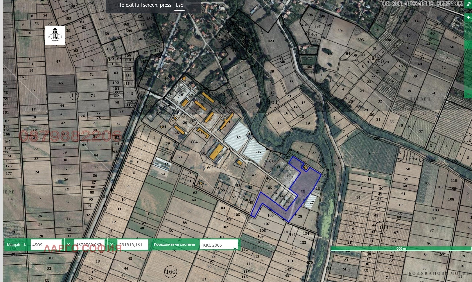
Task: Click parcel number 599
Action: point(129,31)
